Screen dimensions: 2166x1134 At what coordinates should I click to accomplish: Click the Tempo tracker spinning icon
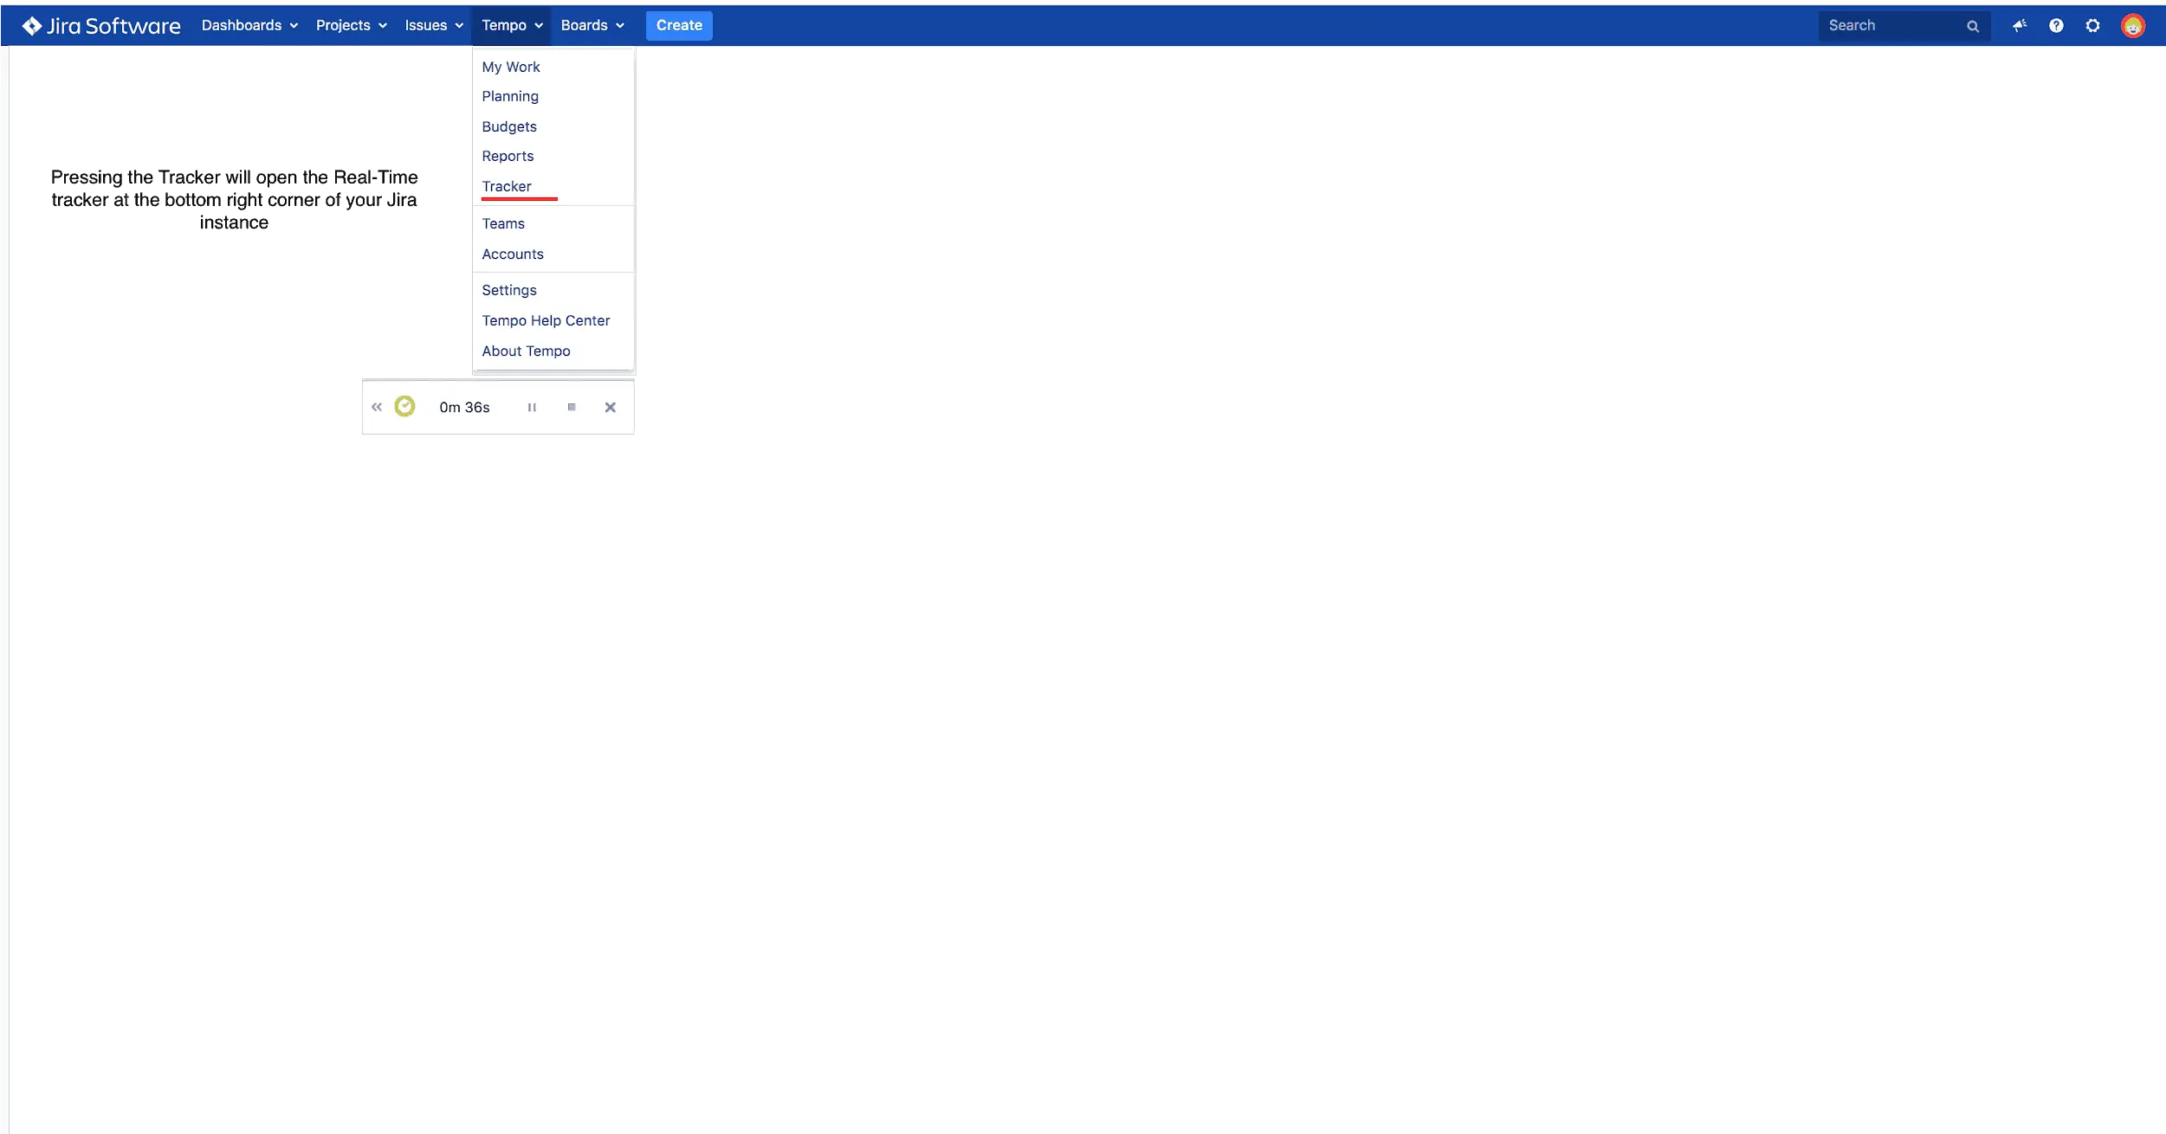404,407
